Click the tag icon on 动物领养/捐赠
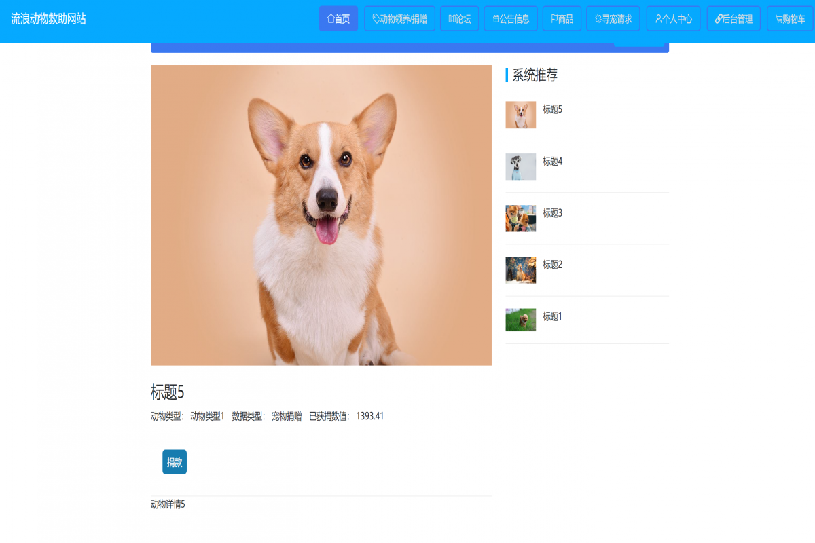 [375, 18]
